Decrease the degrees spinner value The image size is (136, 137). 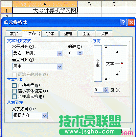[x=106, y=91]
